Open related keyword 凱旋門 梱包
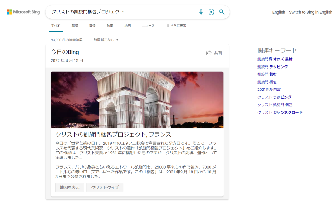 [x=267, y=82]
